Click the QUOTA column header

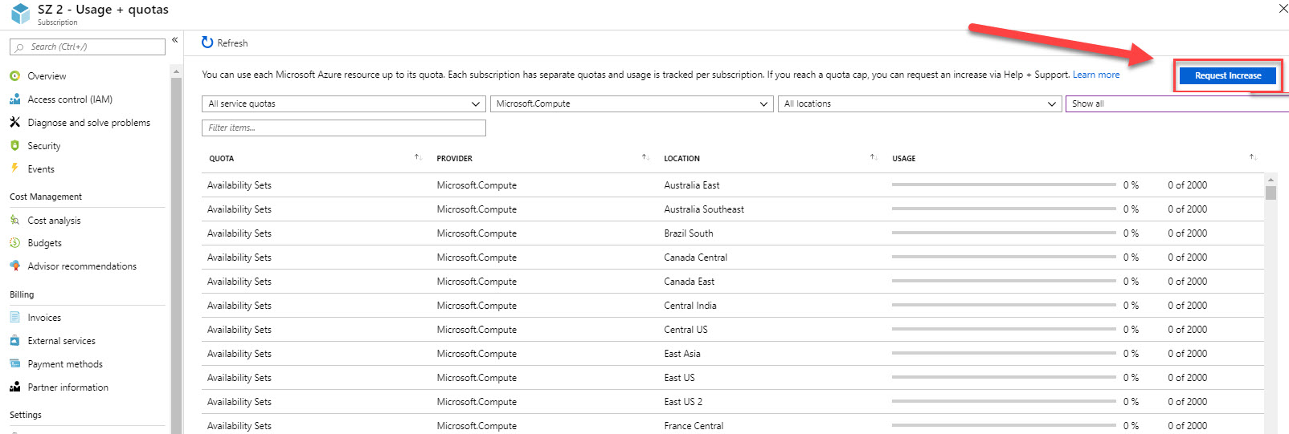coord(222,159)
